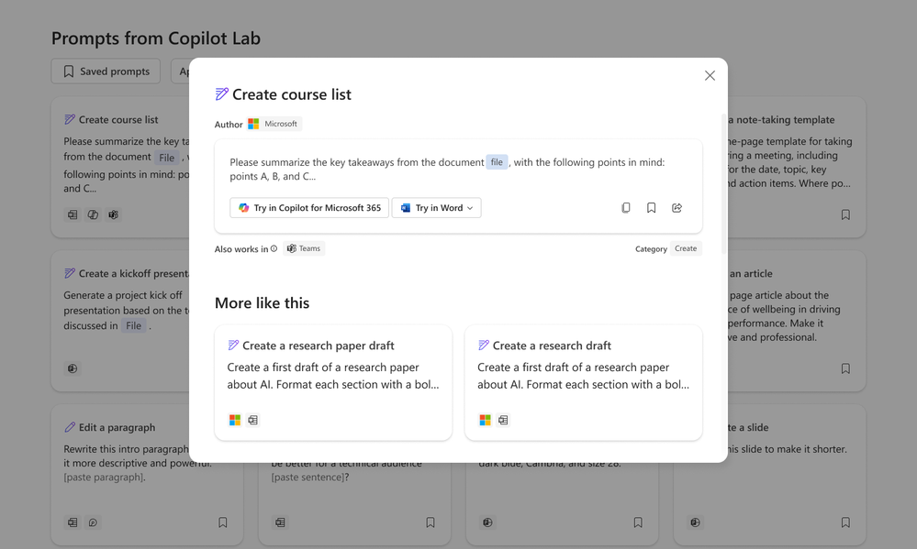Viewport: 917px width, 549px height.
Task: Click the Copilot logo inside Try in Copilot button
Action: click(244, 208)
